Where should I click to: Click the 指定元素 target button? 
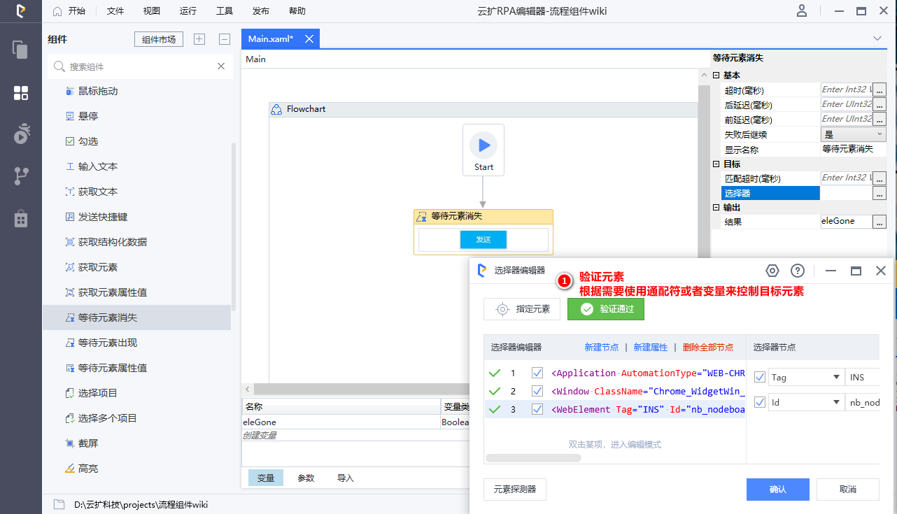(x=522, y=309)
